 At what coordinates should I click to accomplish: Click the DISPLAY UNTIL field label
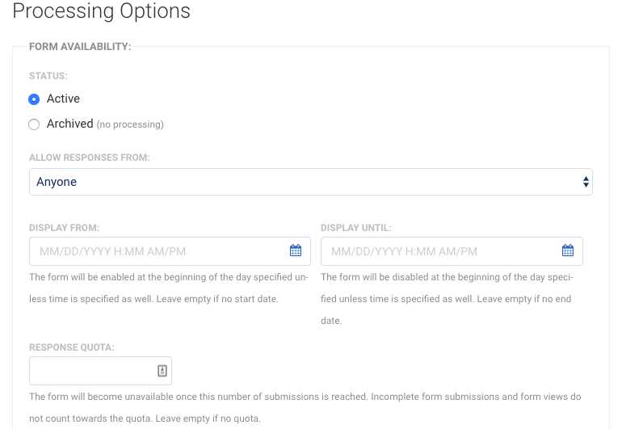355,228
